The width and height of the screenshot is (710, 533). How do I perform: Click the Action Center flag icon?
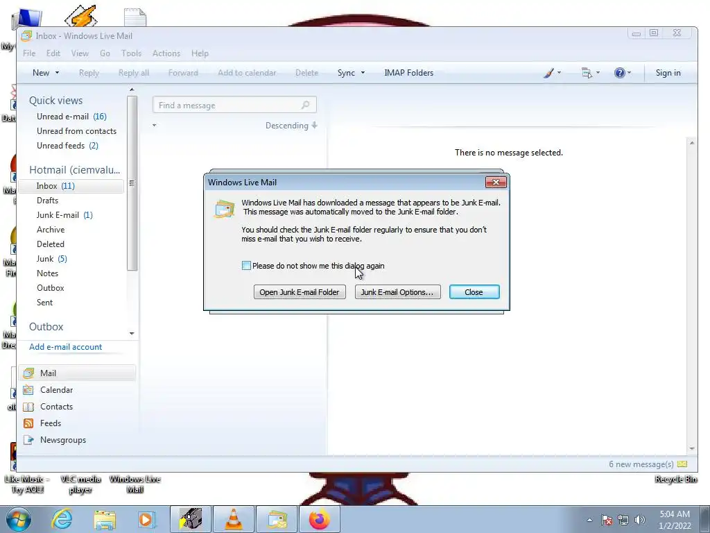[x=607, y=520]
